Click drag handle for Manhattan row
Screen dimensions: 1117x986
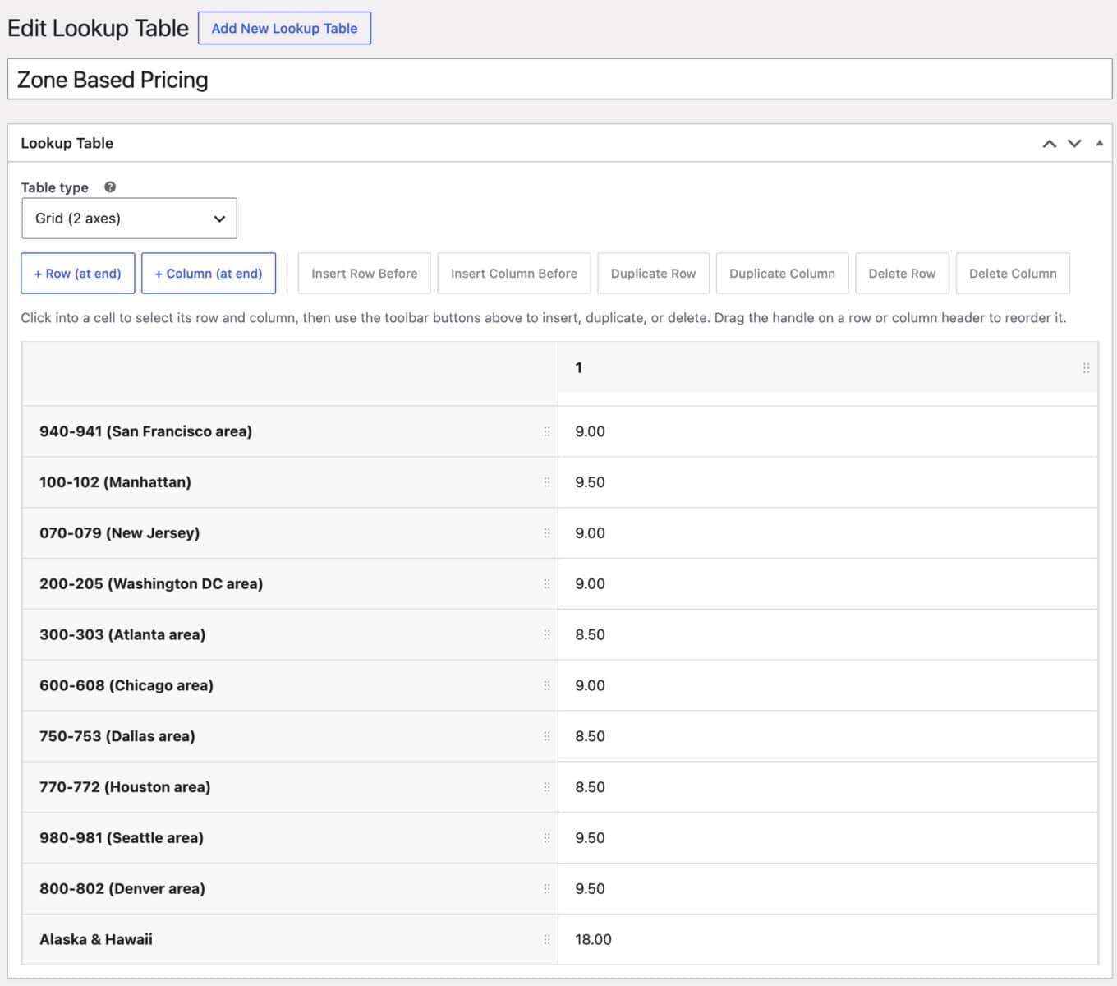pos(547,482)
